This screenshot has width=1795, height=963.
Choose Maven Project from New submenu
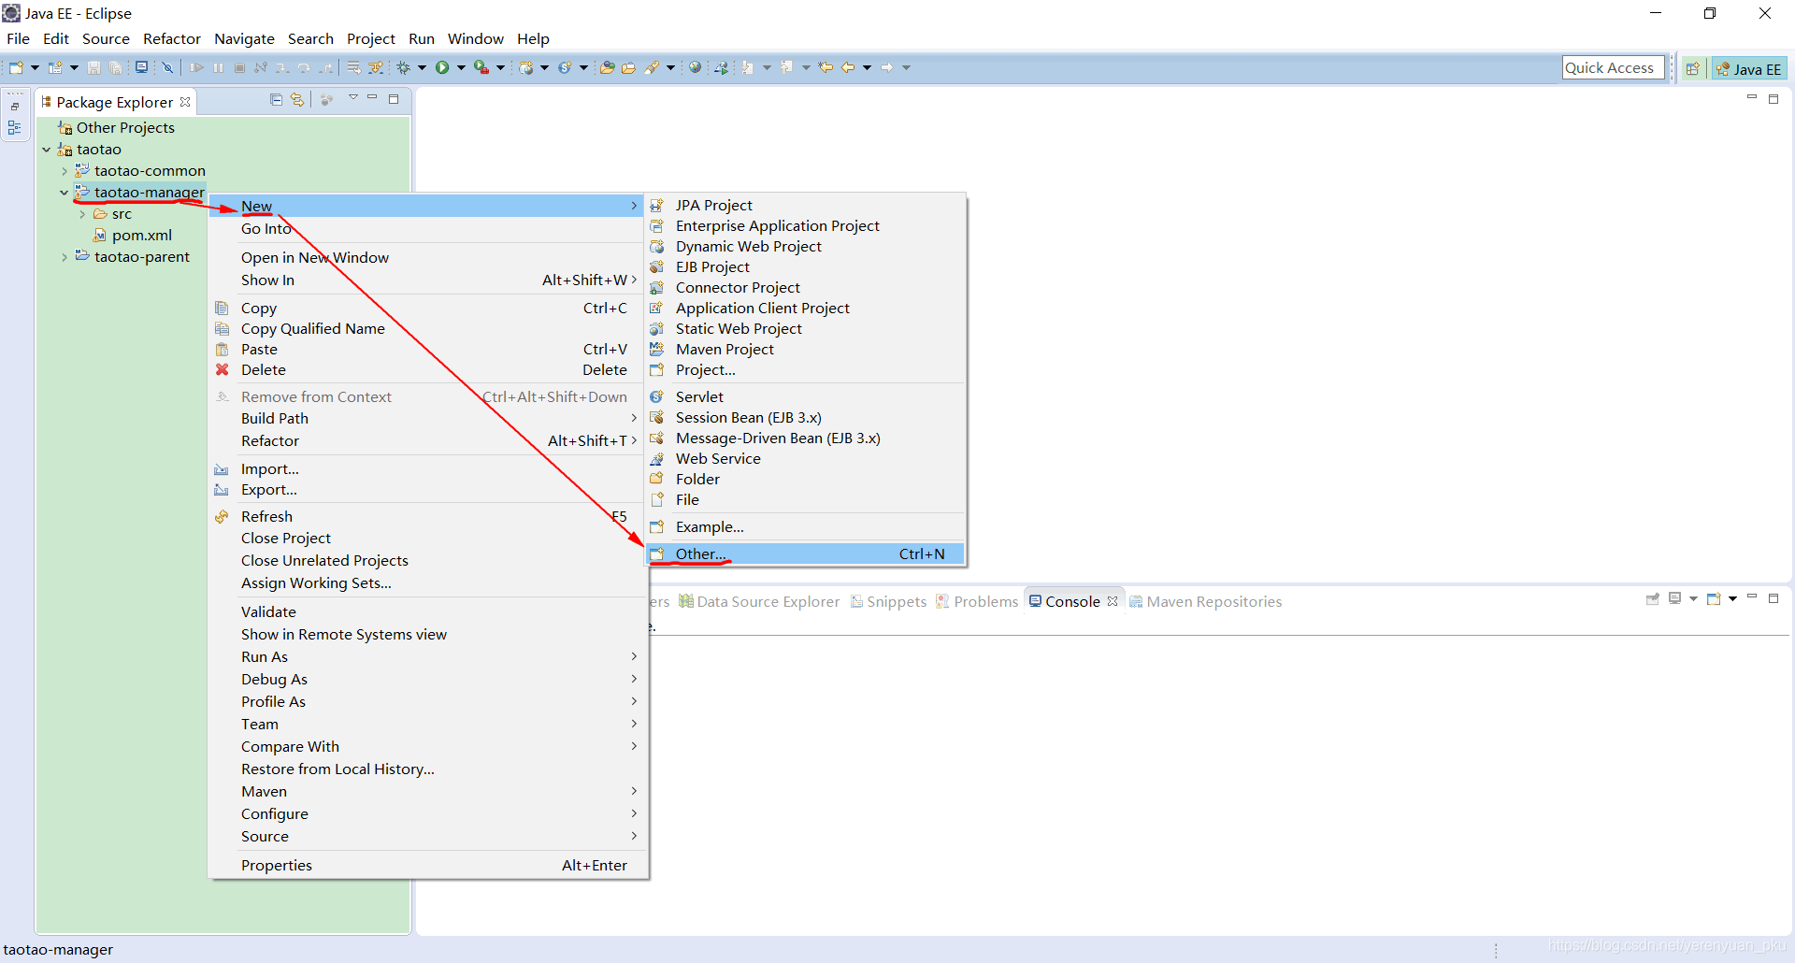click(x=806, y=349)
